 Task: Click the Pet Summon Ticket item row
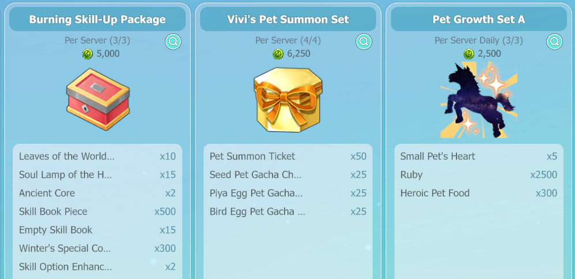288,156
